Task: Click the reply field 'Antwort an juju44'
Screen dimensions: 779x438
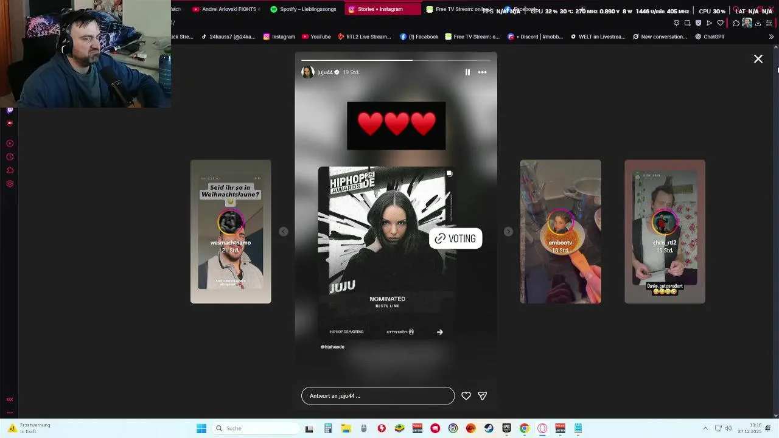Action: click(378, 396)
